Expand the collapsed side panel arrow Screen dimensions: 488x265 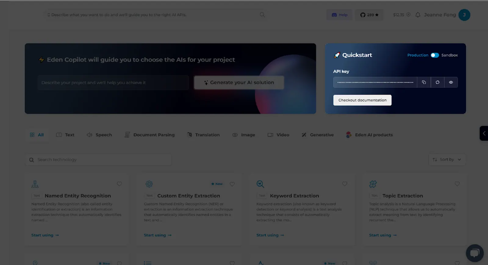484,133
